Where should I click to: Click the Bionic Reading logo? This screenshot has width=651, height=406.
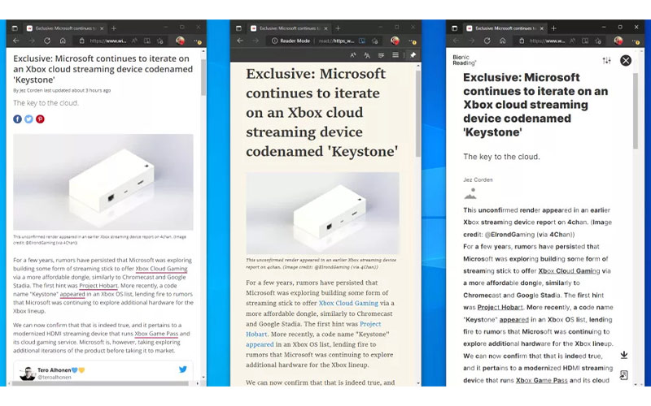(x=464, y=60)
